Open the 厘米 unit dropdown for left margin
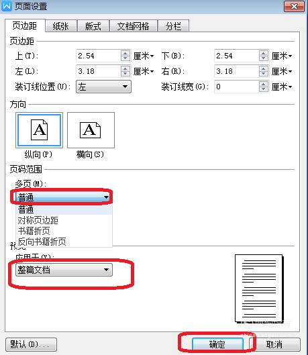 click(144, 71)
